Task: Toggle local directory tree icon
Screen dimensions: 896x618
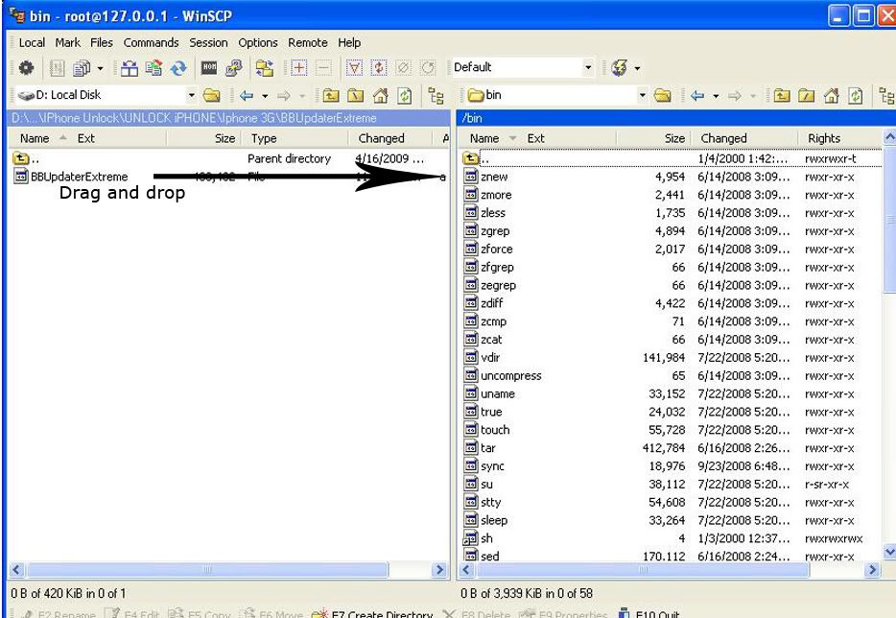Action: [436, 95]
